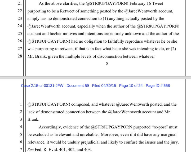The width and height of the screenshot is (191, 152).
Task: Click "irrelevant and unreliable" on line 5
Action: [x=76, y=135]
